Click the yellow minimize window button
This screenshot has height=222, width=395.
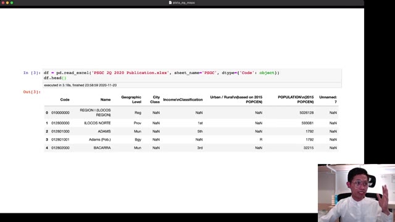7,2
